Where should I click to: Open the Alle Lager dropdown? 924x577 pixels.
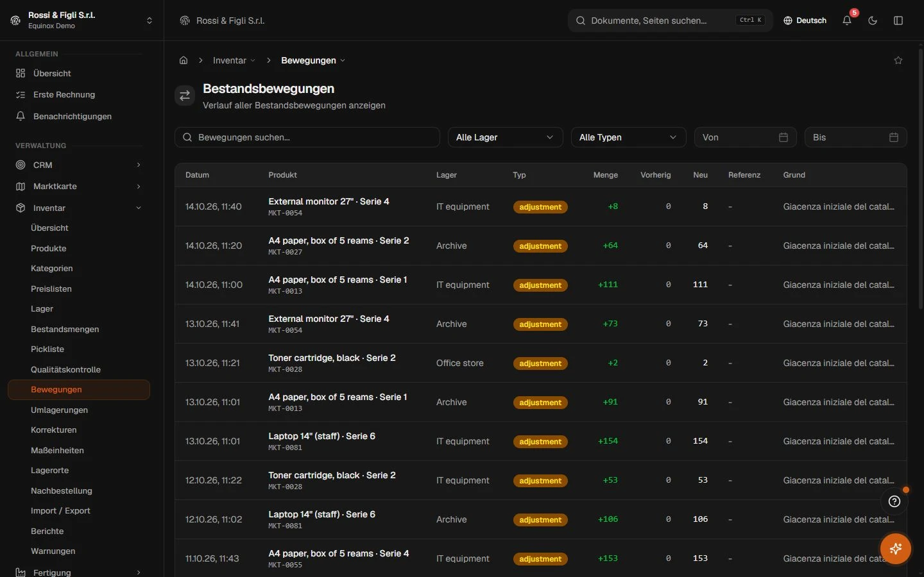pos(505,137)
